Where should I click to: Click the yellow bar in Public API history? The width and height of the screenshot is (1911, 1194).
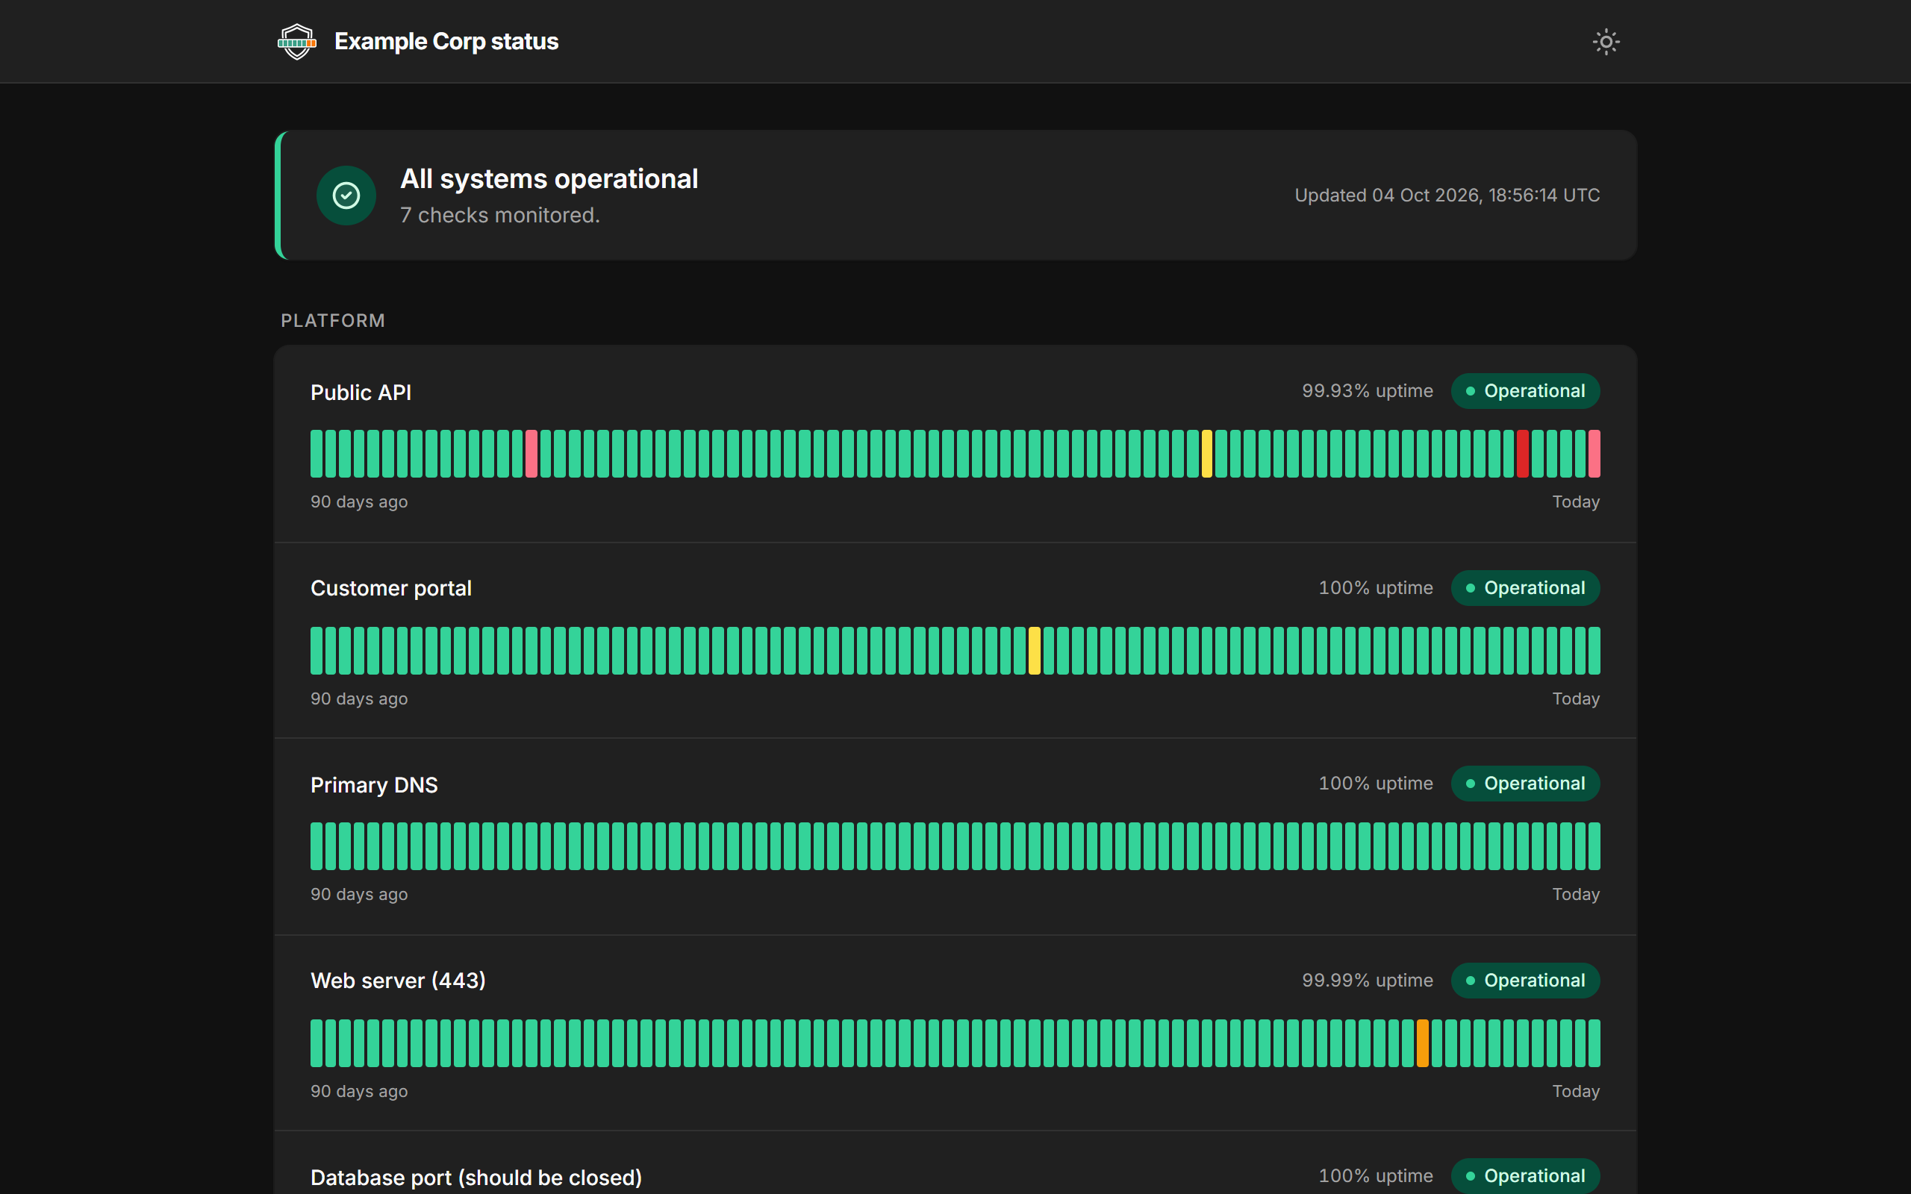[x=1206, y=453]
